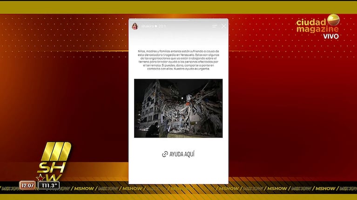The image size is (357, 200).
Task: Close the Instagram story with the X
Action: coord(223,26)
